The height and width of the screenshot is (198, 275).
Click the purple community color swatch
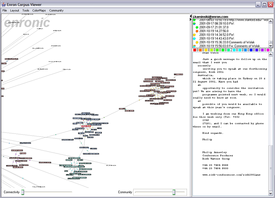(x=262, y=50)
